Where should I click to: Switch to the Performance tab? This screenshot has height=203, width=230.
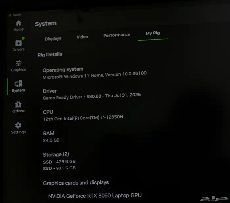click(117, 35)
